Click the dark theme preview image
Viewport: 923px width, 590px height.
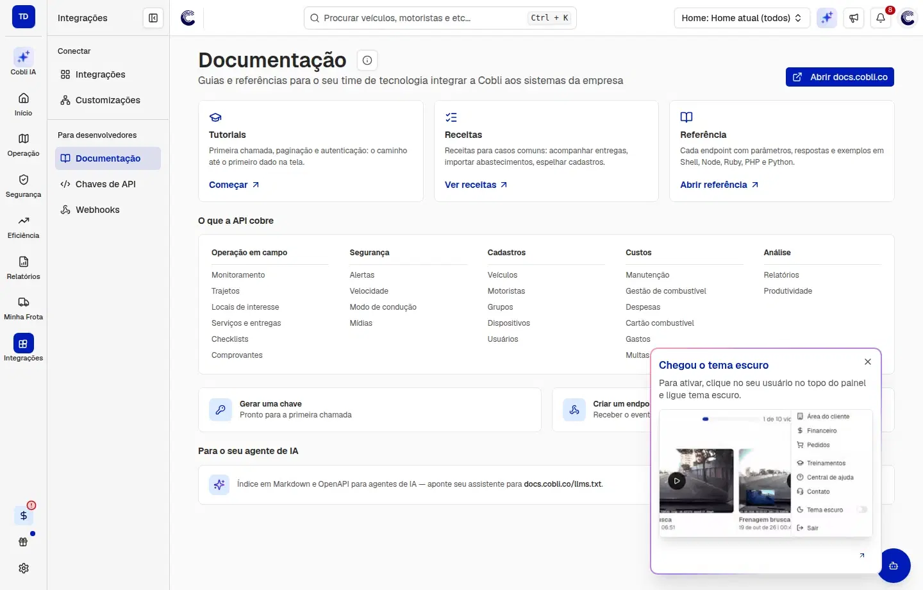[766, 473]
